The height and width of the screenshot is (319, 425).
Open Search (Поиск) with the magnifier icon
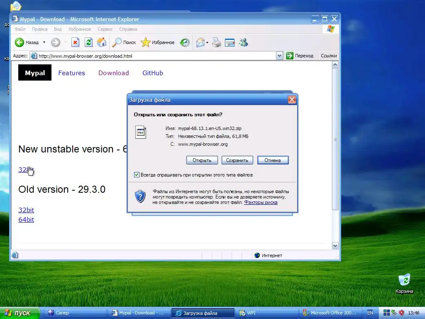pos(117,42)
